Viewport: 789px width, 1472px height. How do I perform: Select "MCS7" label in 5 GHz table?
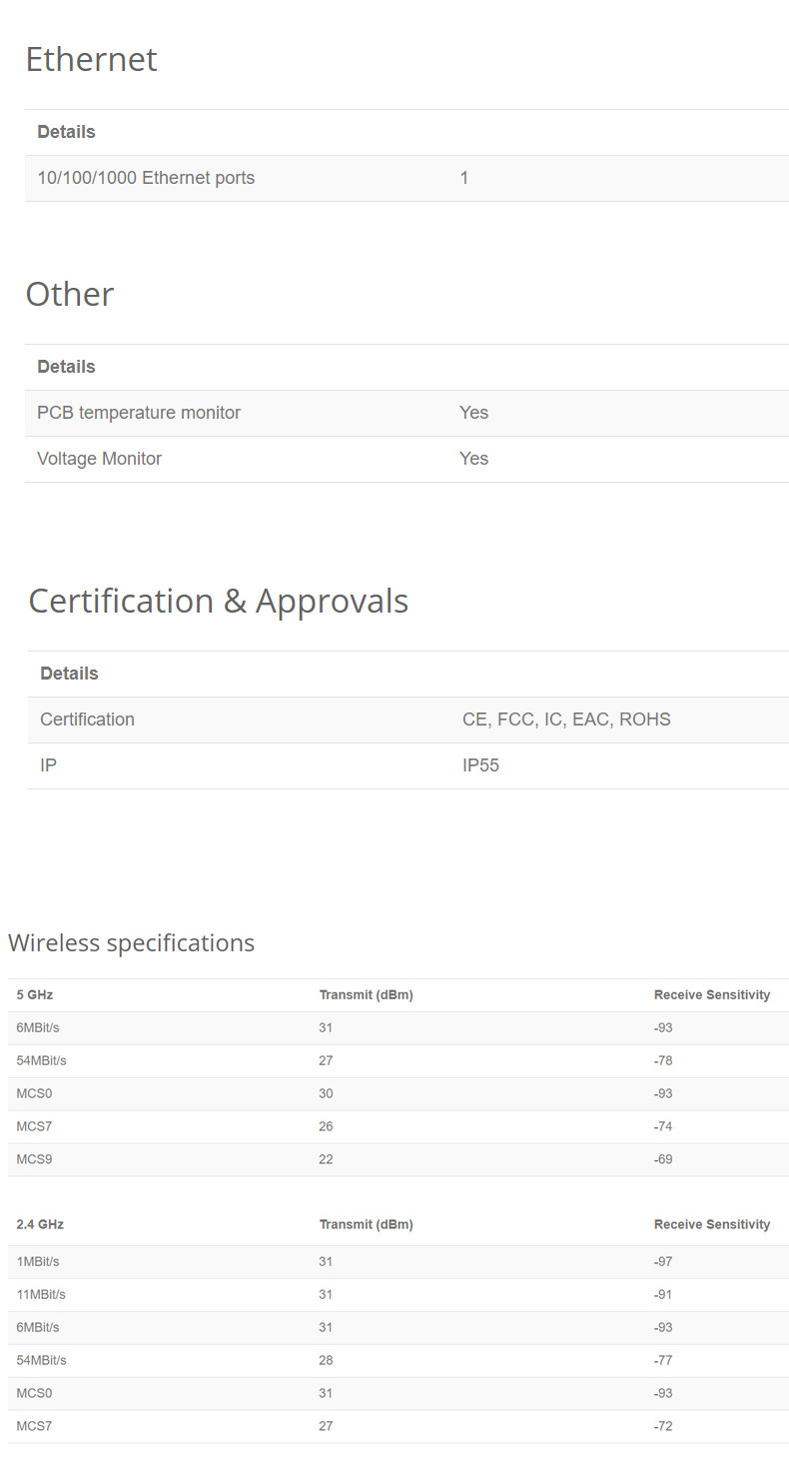click(34, 1127)
